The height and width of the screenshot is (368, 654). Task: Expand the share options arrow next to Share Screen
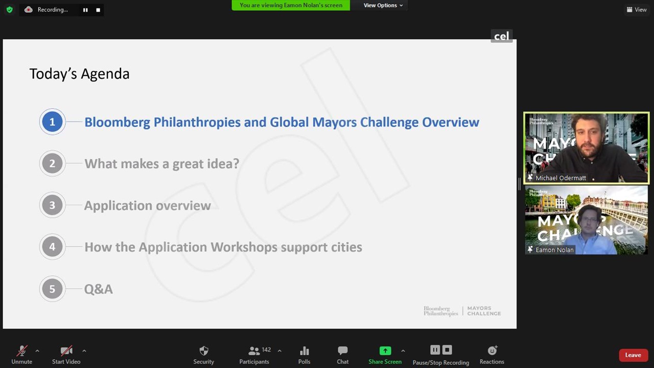(403, 351)
